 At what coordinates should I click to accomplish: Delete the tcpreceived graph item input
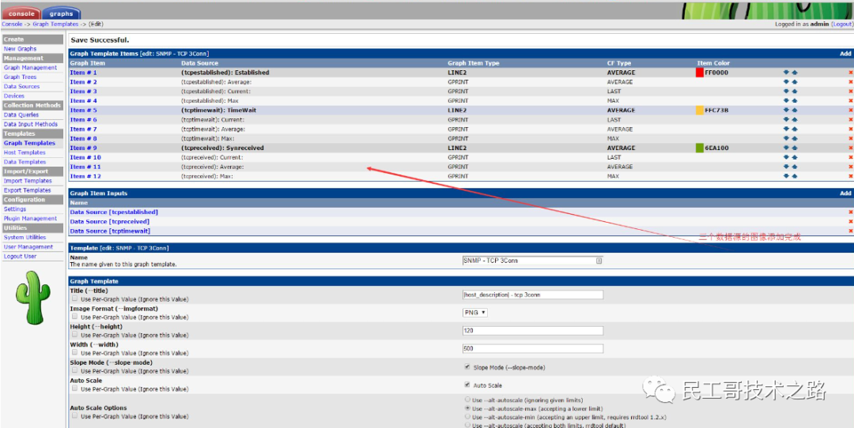click(850, 221)
